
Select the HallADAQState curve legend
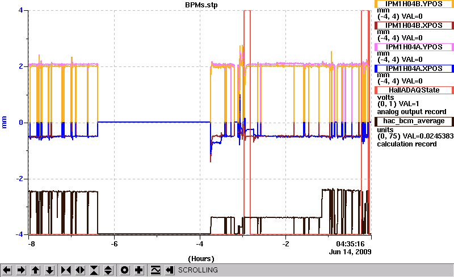coord(414,90)
